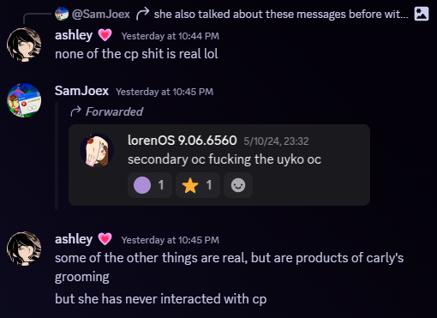Screen dimensions: 437x318
Task: Open the small SamJoex avatar in reply header
Action: pos(62,14)
